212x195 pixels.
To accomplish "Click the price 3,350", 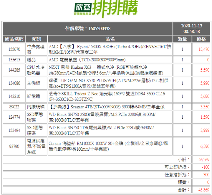I will 205,107.
